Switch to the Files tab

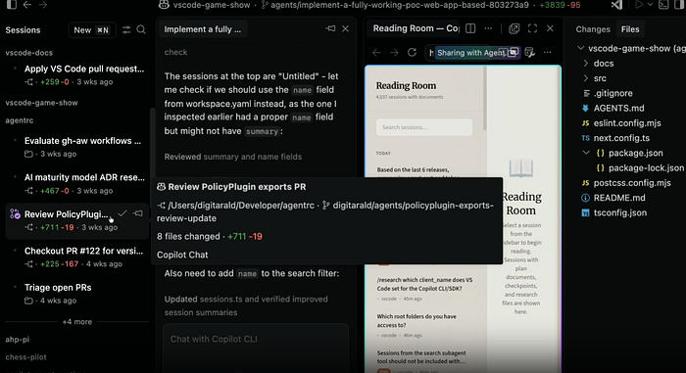point(630,29)
